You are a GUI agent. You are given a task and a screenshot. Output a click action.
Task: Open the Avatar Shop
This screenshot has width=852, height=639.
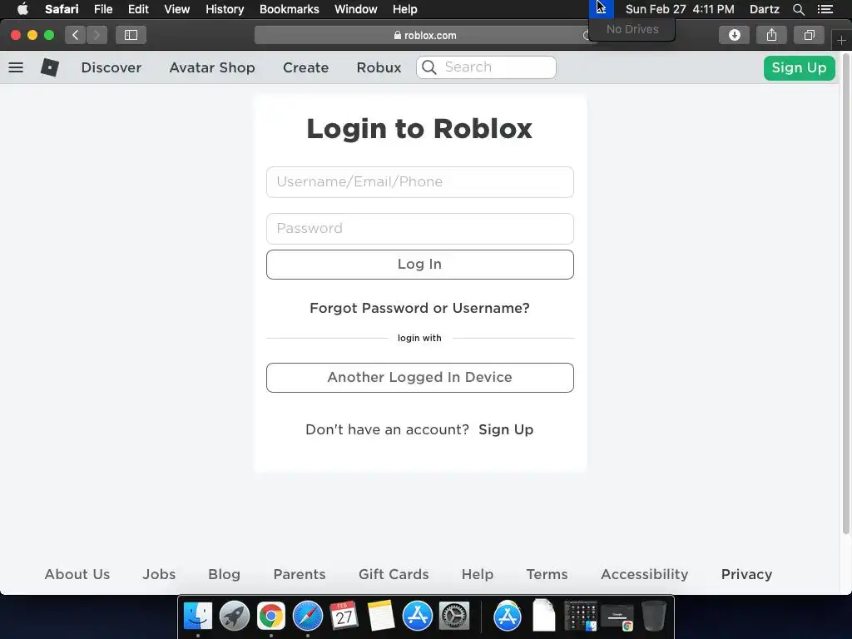pos(212,67)
